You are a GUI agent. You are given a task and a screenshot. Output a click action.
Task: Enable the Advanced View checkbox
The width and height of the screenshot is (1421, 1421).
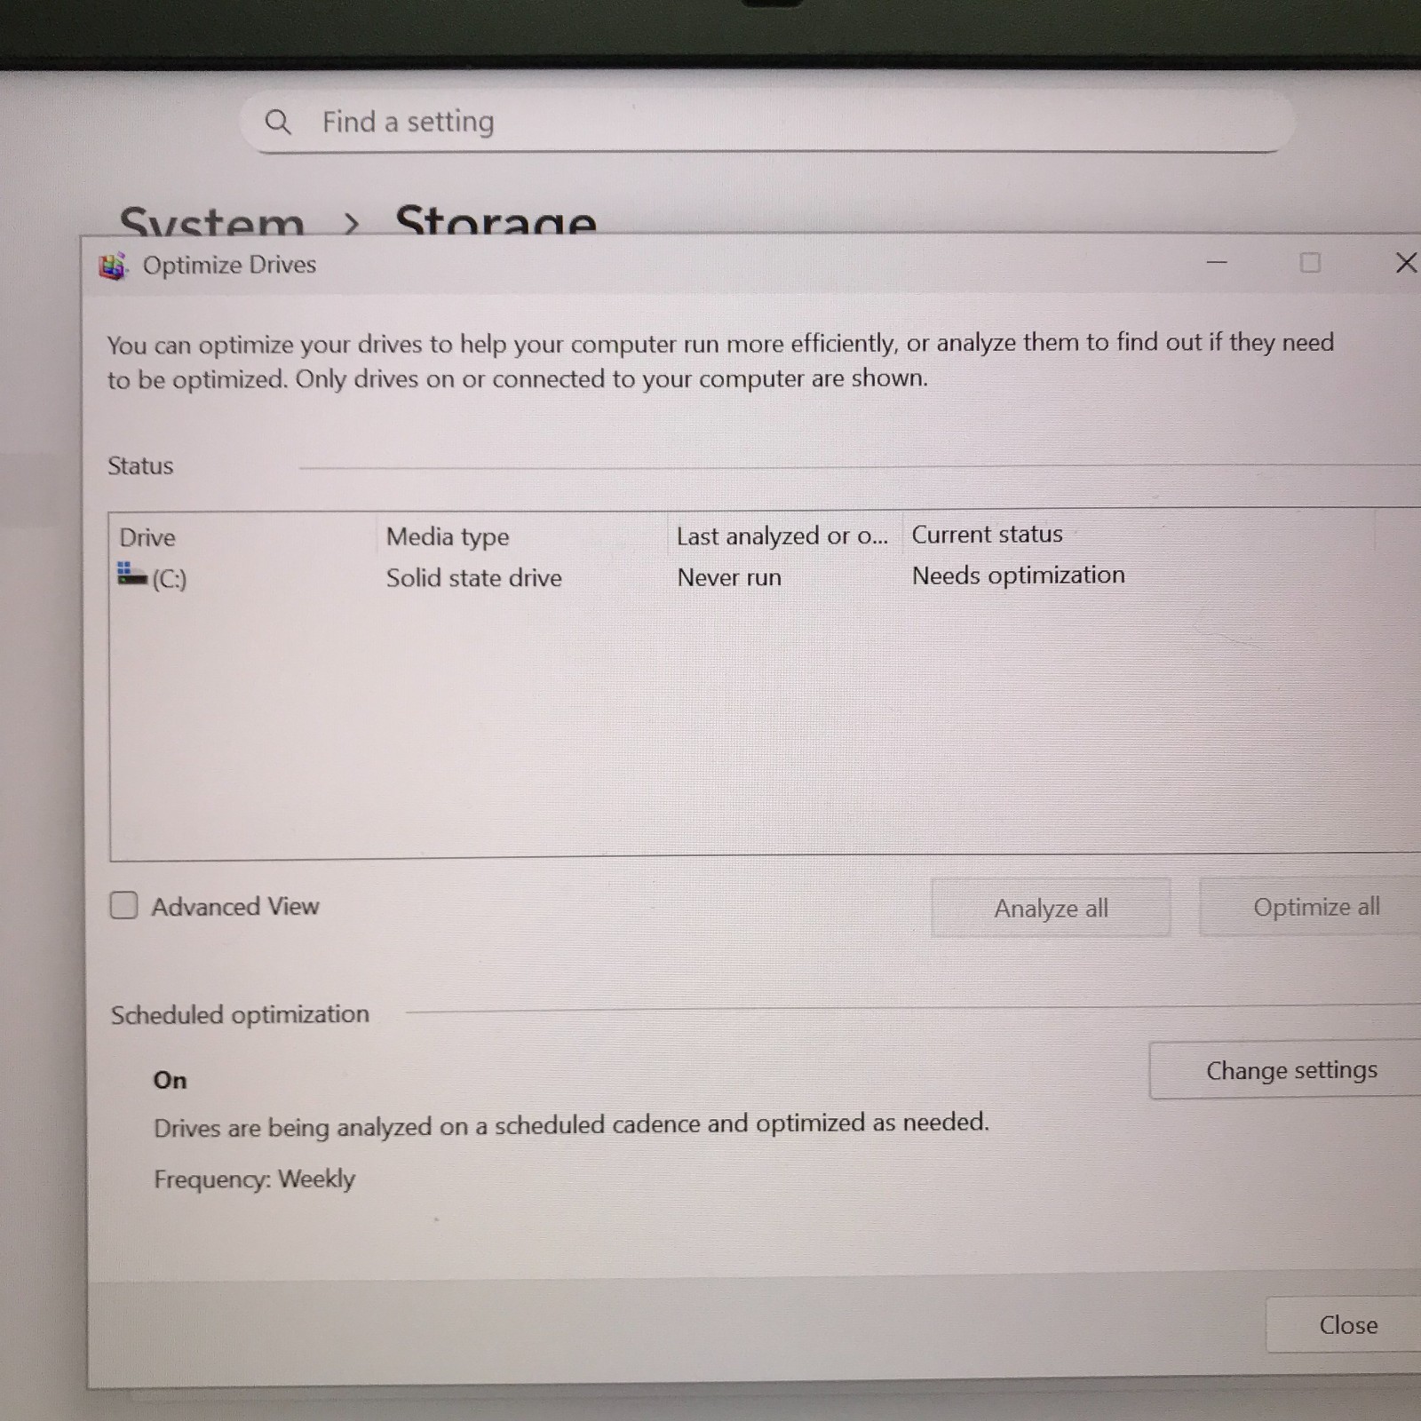click(123, 905)
